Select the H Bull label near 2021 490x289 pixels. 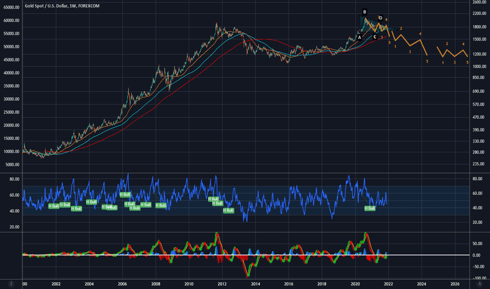pos(370,208)
